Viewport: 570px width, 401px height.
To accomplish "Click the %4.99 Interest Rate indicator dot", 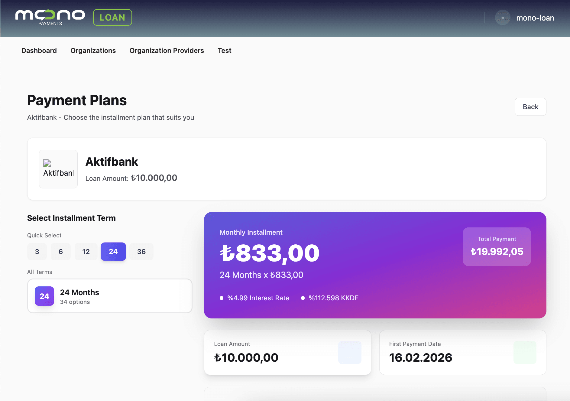I will click(222, 298).
